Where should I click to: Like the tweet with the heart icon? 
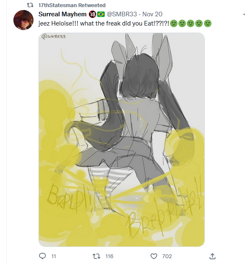[x=154, y=256]
